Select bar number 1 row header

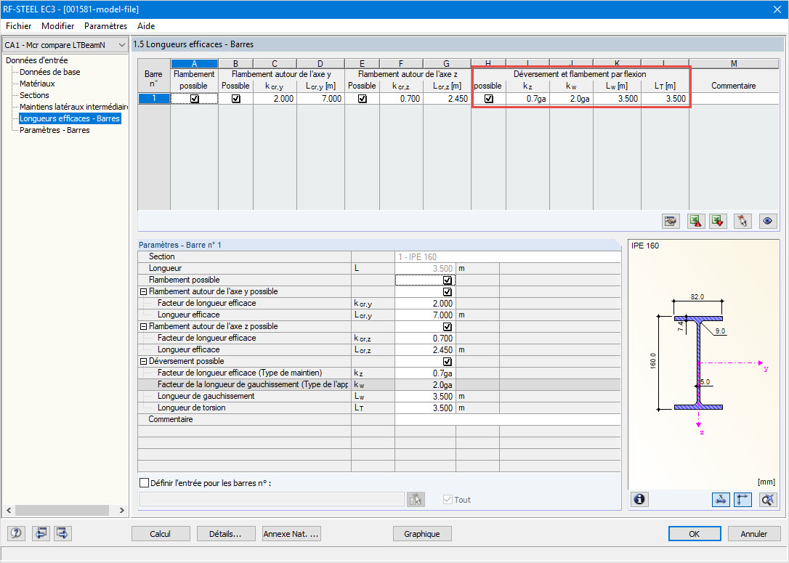click(154, 99)
